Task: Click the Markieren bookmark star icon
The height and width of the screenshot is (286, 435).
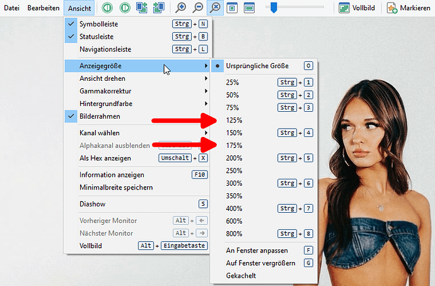Action: [392, 8]
